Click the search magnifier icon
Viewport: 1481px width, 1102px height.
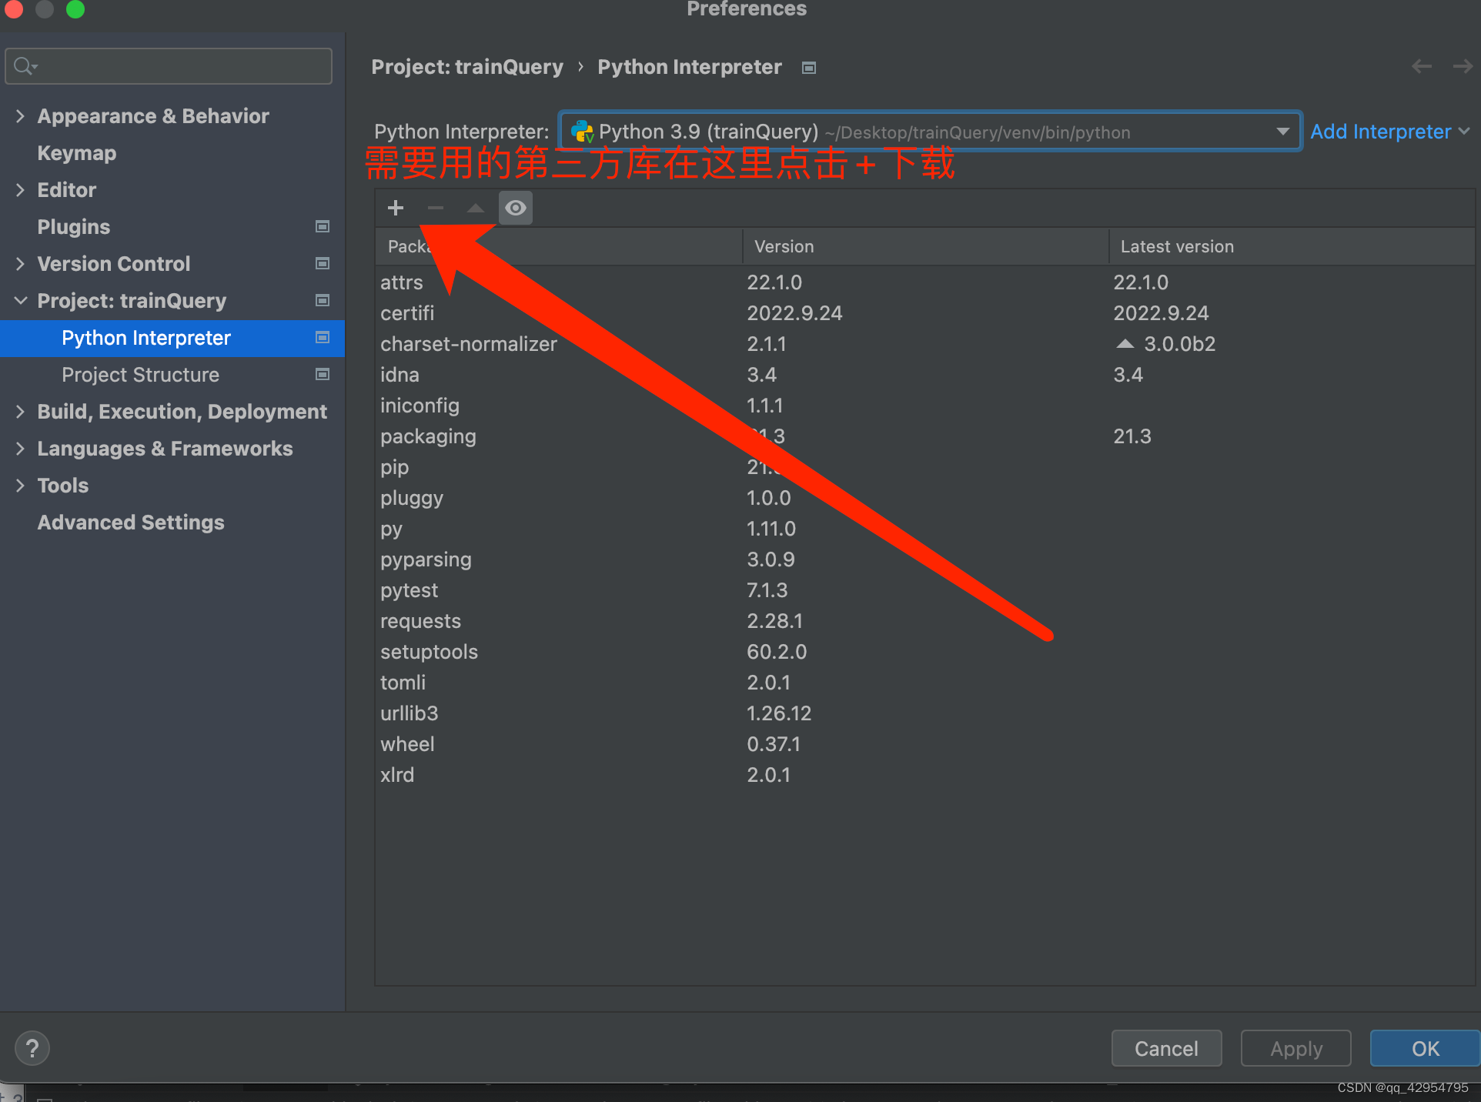pos(25,66)
